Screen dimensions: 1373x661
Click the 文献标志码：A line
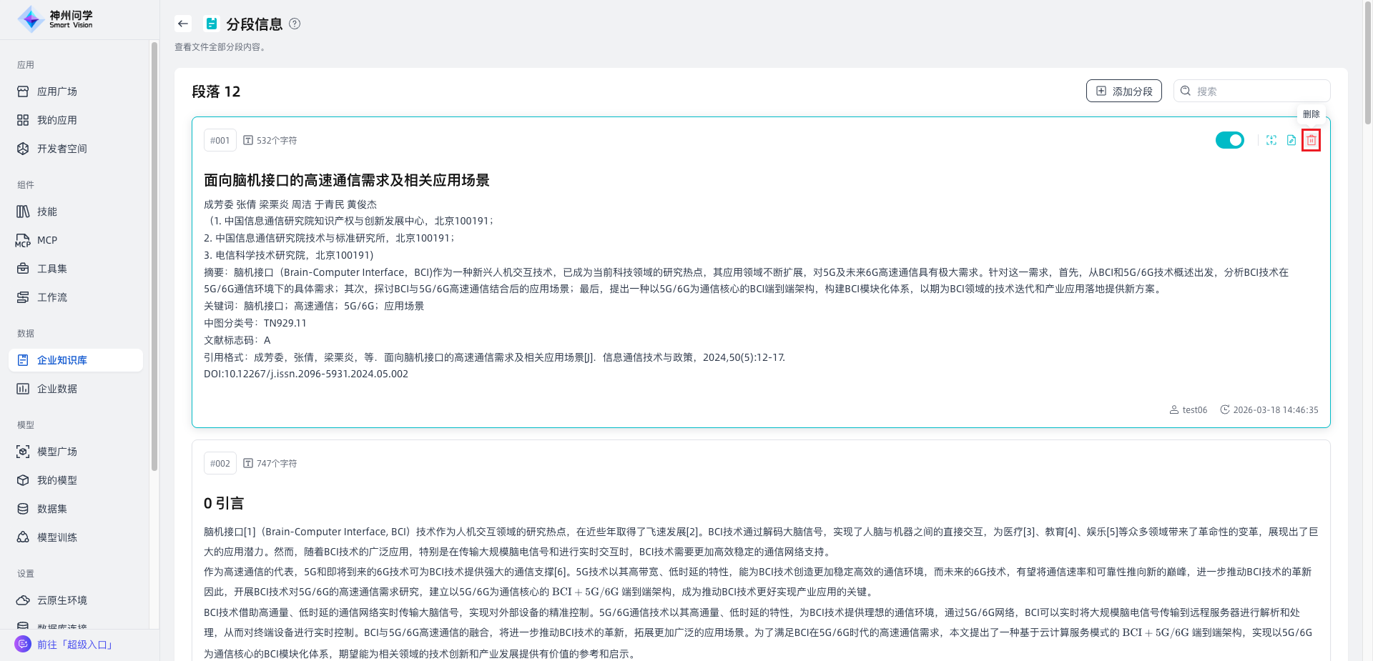[x=237, y=340]
